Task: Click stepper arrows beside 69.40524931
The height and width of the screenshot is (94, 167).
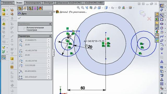Action: (x=49, y=71)
